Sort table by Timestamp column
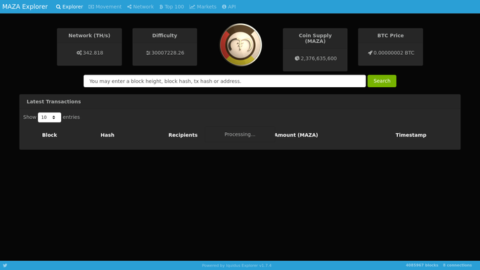Viewport: 480px width, 270px height. (411, 135)
